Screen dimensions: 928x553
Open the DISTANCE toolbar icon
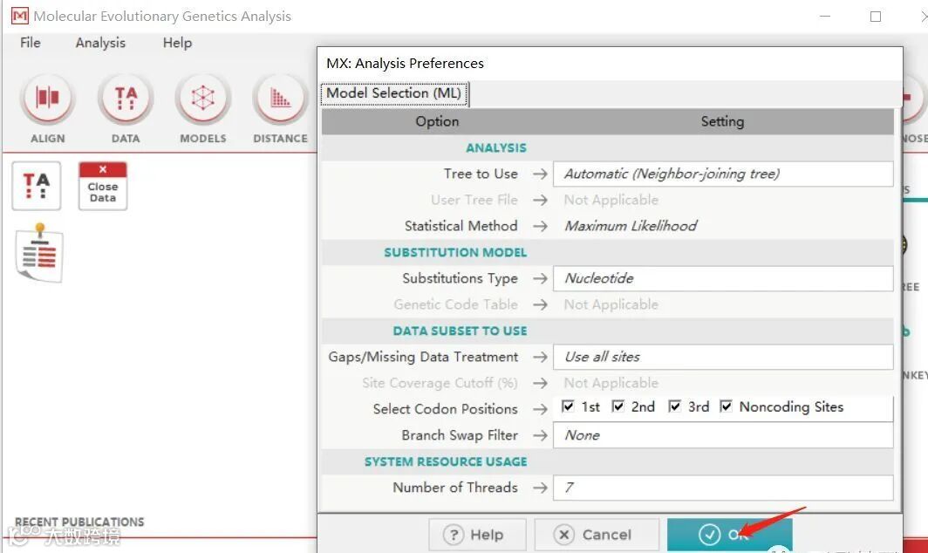click(x=280, y=99)
